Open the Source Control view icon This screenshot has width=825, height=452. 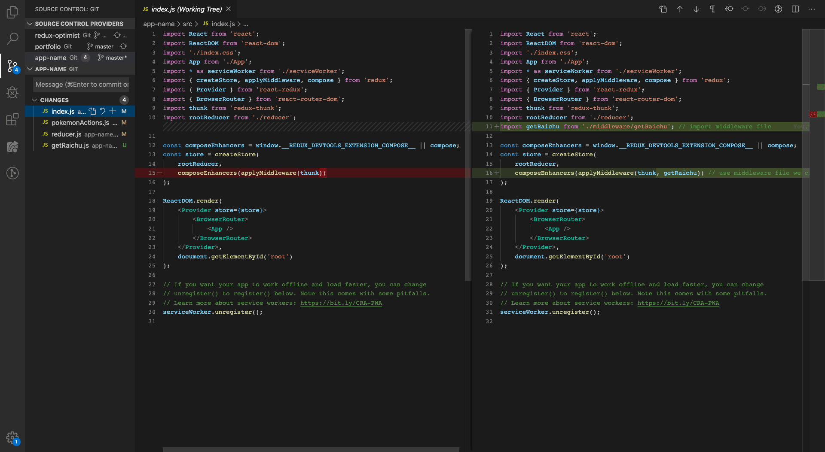click(12, 66)
